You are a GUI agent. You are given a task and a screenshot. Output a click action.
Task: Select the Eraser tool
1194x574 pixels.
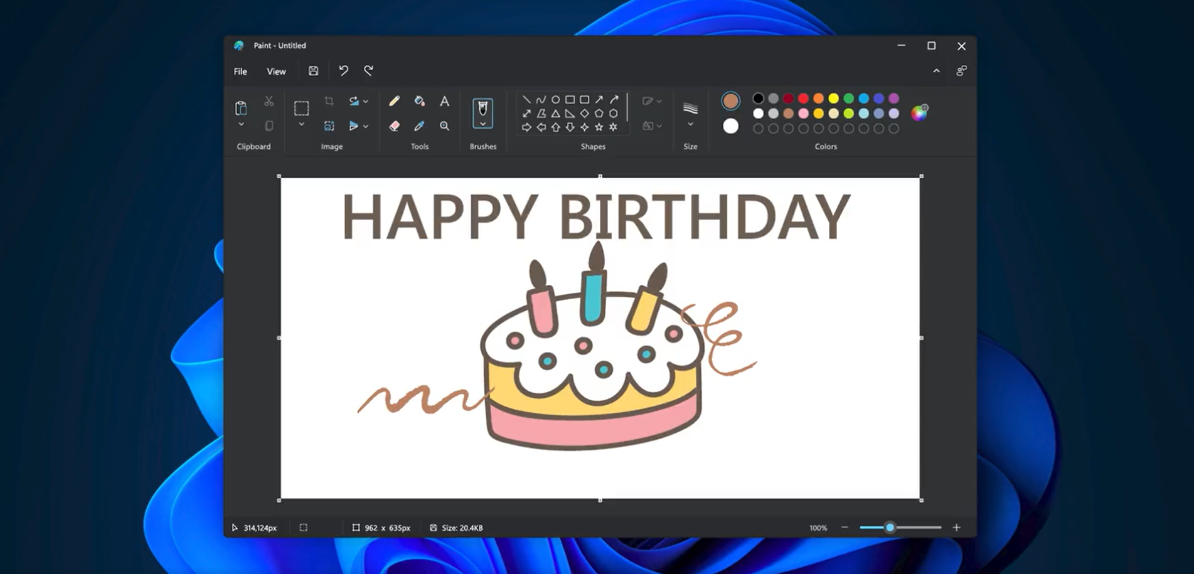coord(394,126)
